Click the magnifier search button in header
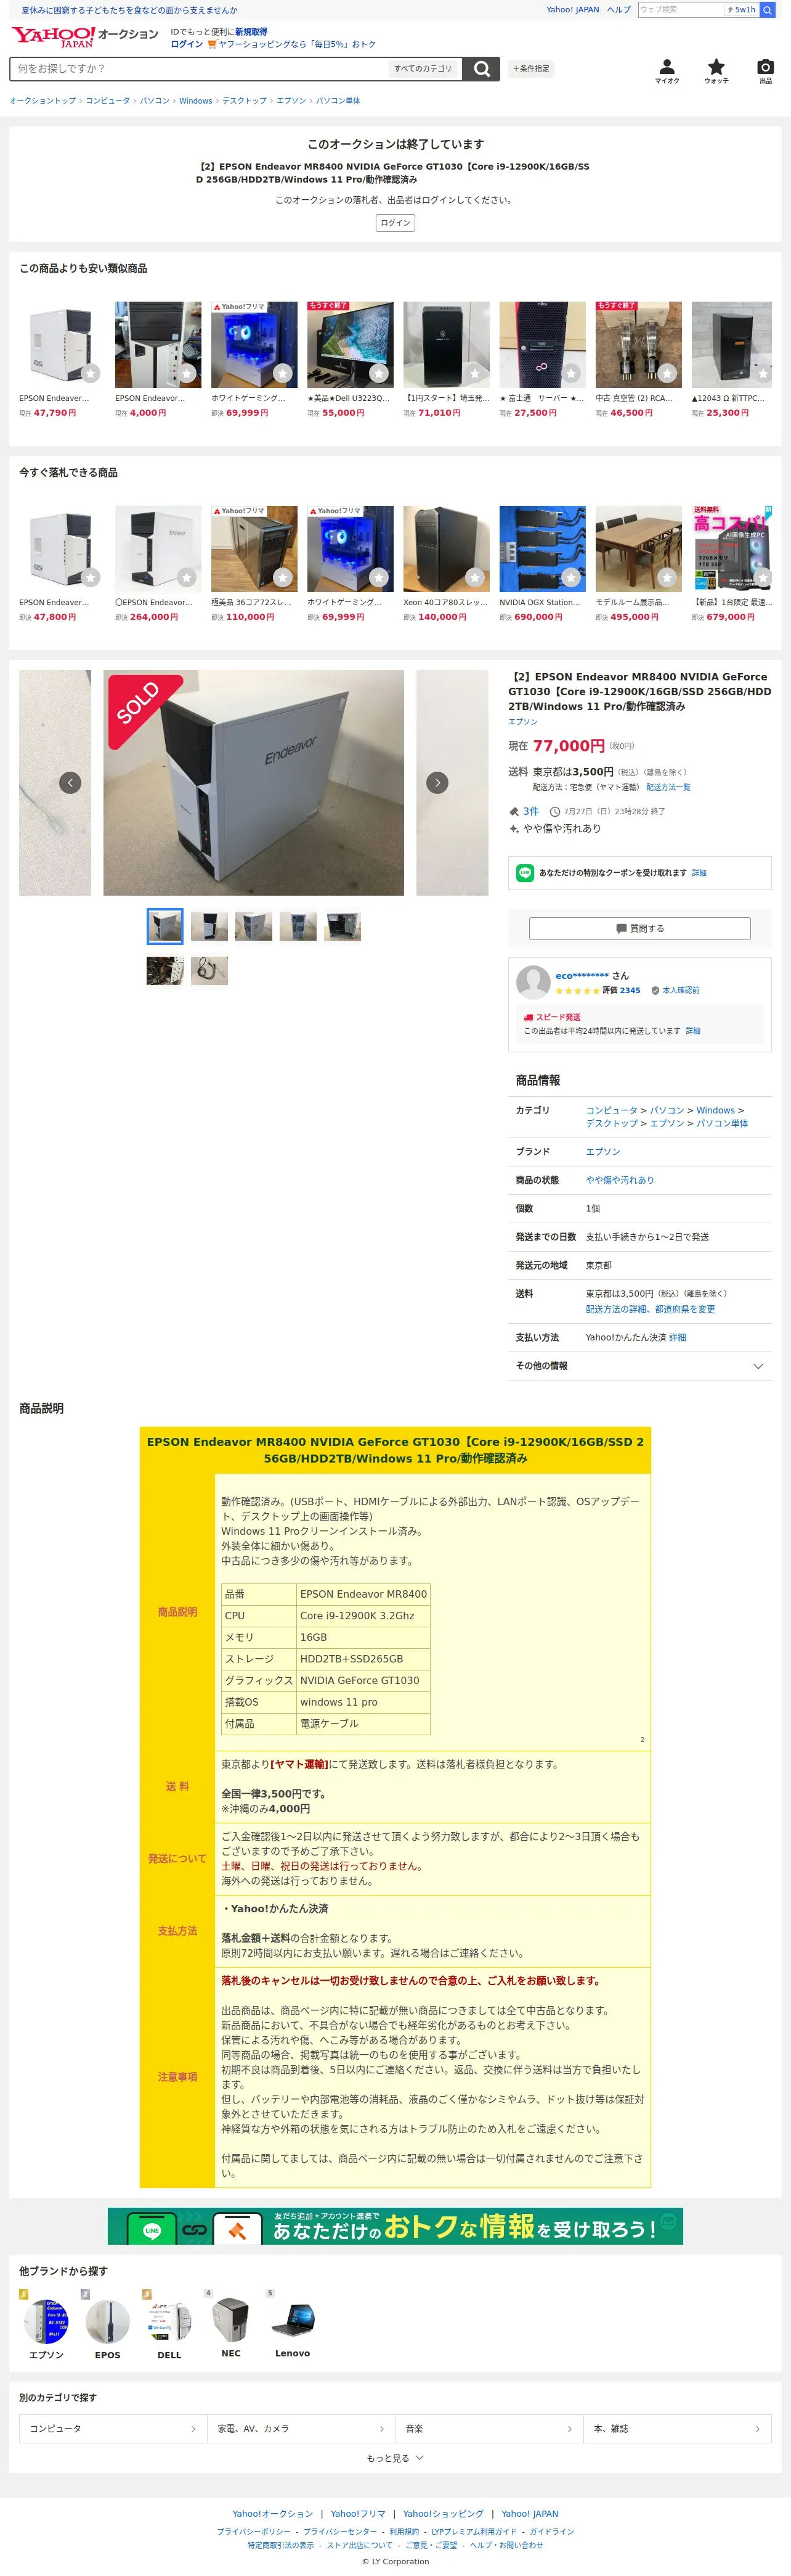The height and width of the screenshot is (2576, 791). 481,69
